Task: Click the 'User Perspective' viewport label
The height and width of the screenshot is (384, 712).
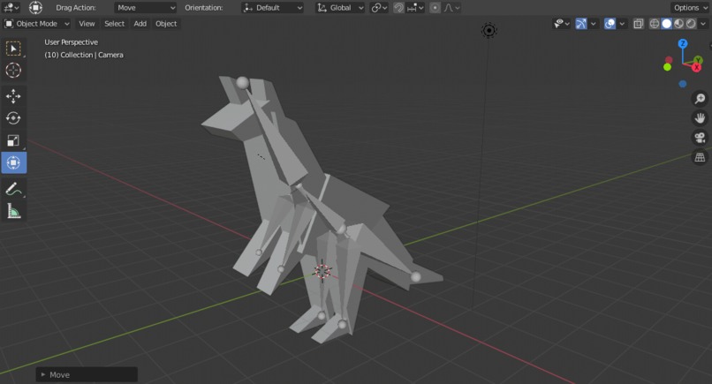Action: pyautogui.click(x=72, y=41)
